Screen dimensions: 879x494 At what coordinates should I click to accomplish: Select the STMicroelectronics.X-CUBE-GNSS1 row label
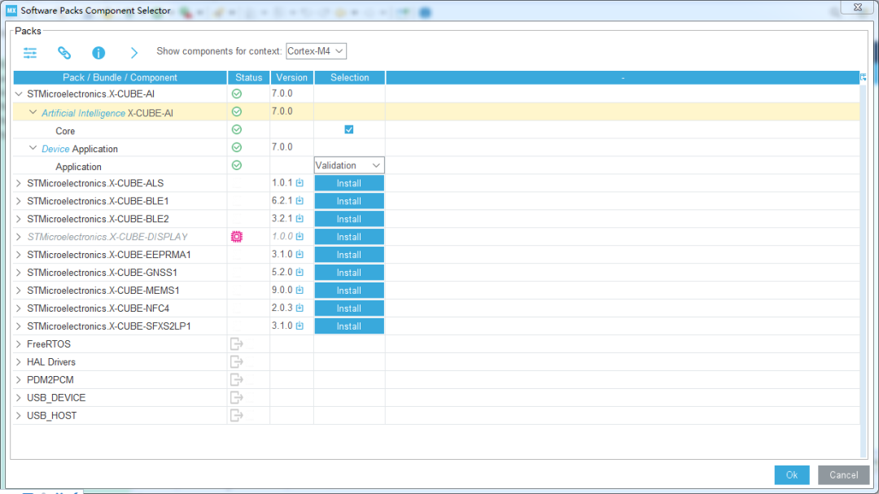coord(102,273)
